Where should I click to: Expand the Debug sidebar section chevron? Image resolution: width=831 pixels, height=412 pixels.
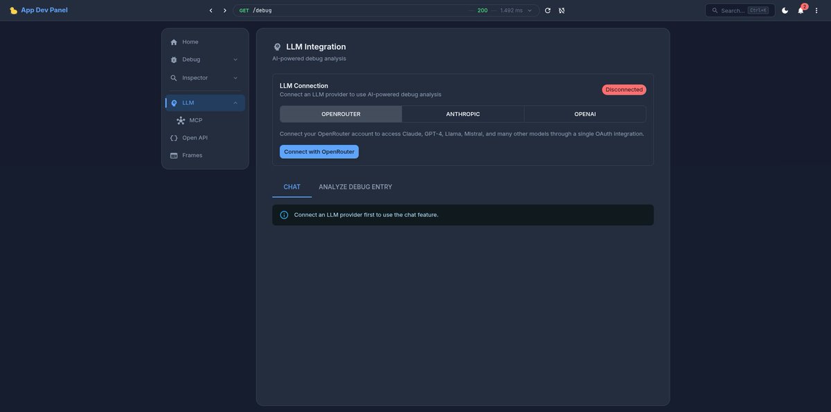coord(235,59)
